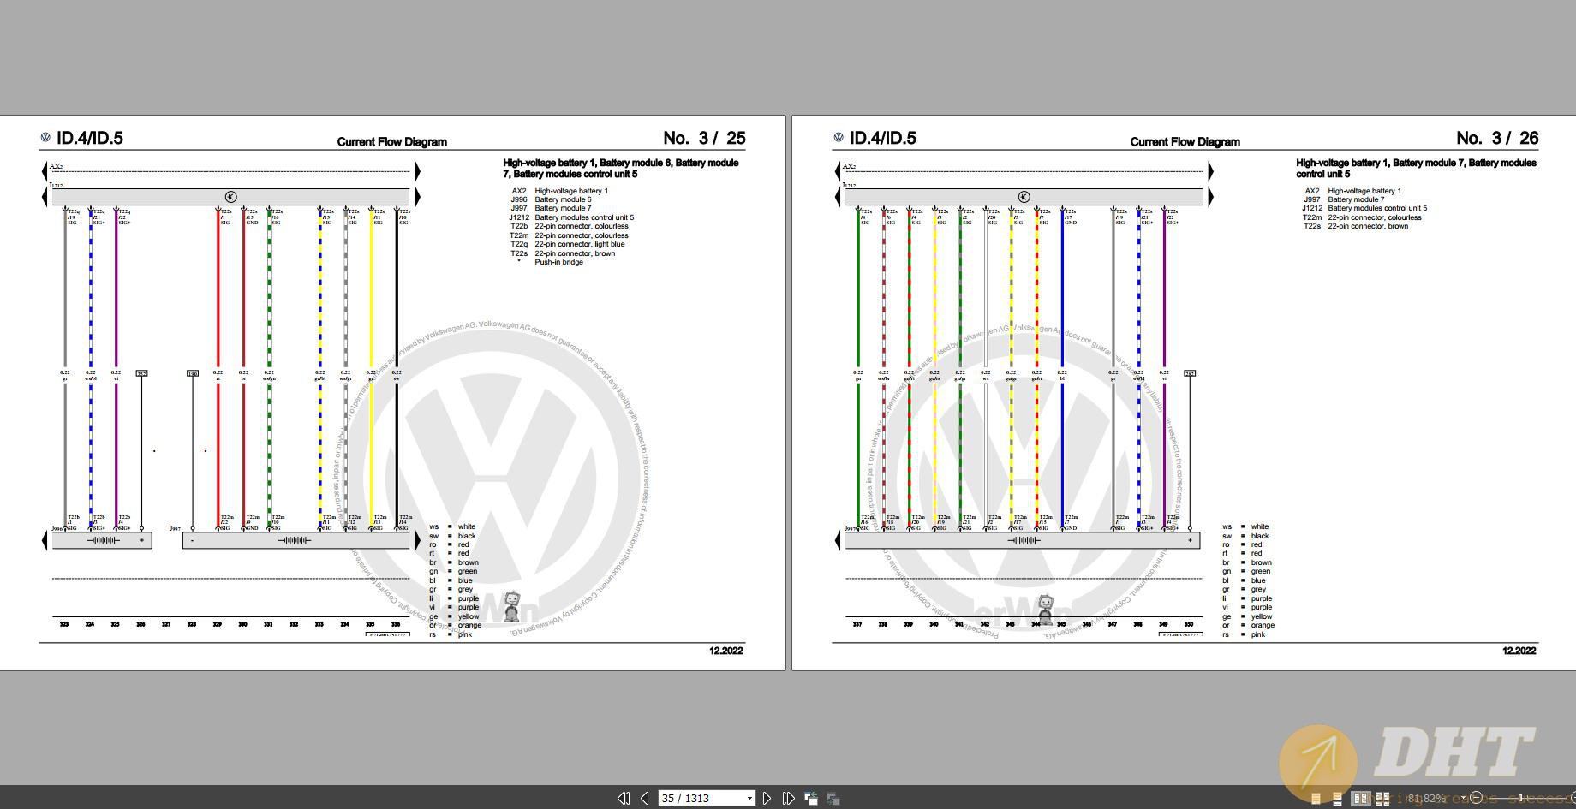Click the 12.2022 date on the left page
1576x809 pixels.
(726, 651)
